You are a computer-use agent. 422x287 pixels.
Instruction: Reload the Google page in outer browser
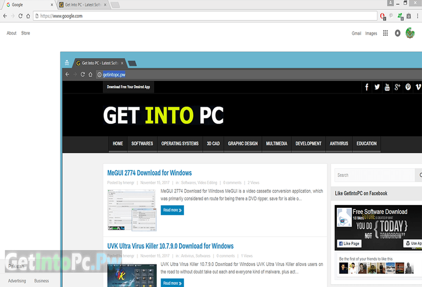click(x=20, y=16)
